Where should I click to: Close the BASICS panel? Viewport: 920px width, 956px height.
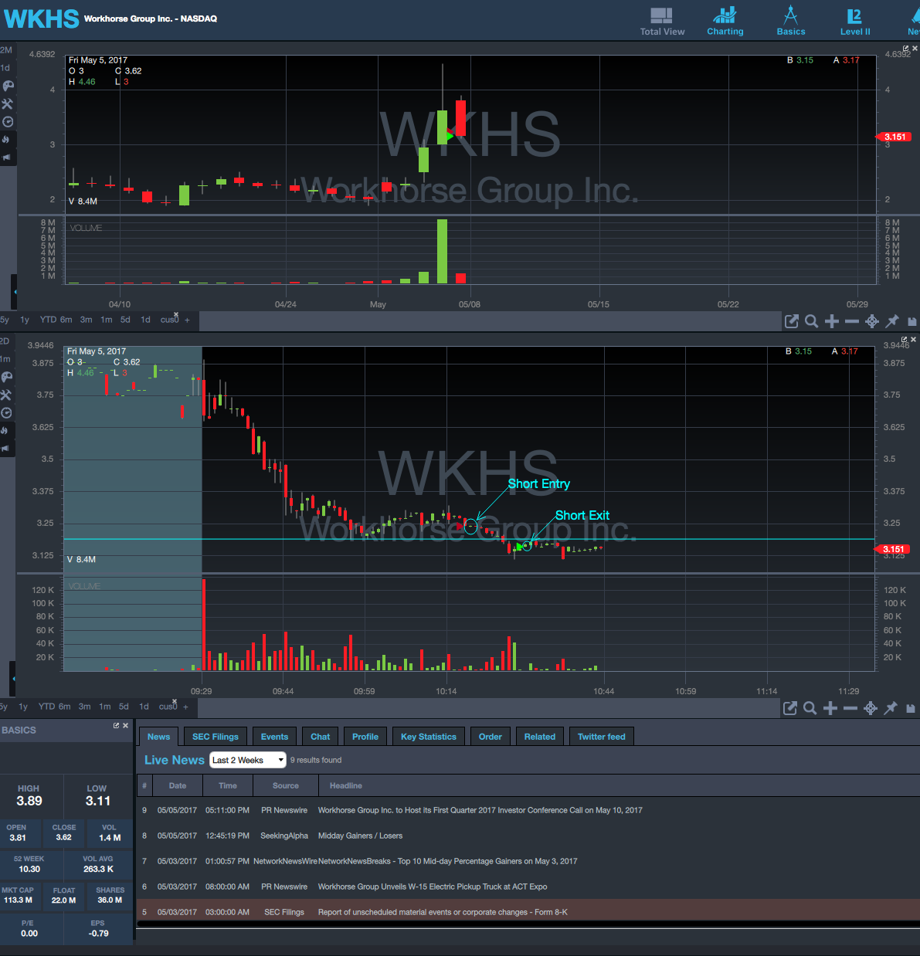[x=126, y=725]
